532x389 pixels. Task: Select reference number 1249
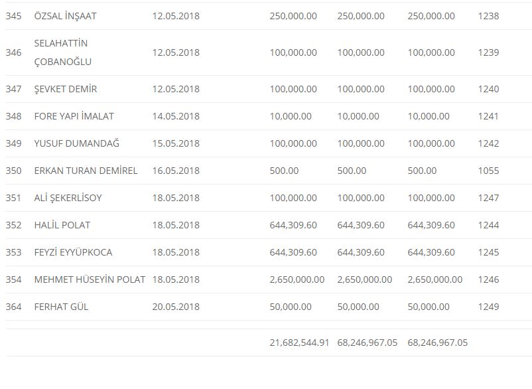[488, 307]
